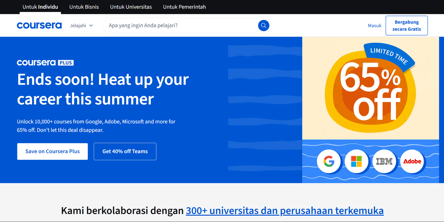This screenshot has width=444, height=222.
Task: Go to the Untuk Universitas tab
Action: click(131, 7)
